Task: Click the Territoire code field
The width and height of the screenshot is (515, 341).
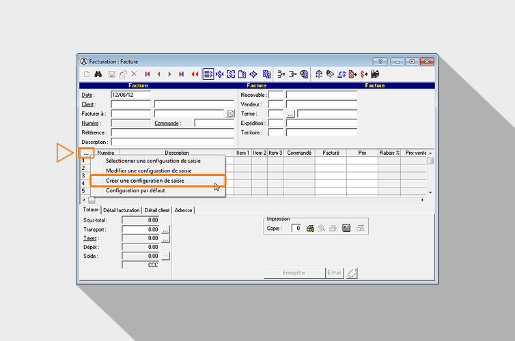Action: point(275,132)
